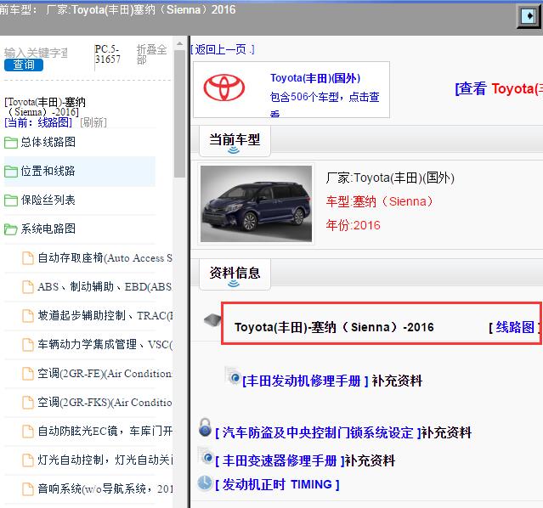The height and width of the screenshot is (508, 543).
Task: Click document icon beside 空调(2GR-FE)
Action: coord(28,374)
